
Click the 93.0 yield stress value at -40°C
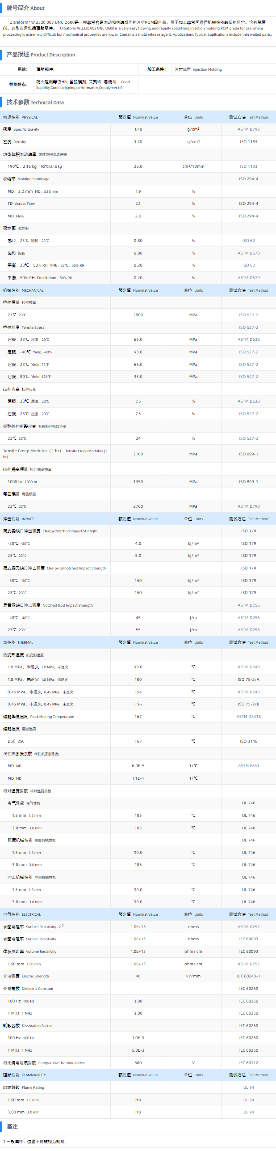click(x=138, y=352)
